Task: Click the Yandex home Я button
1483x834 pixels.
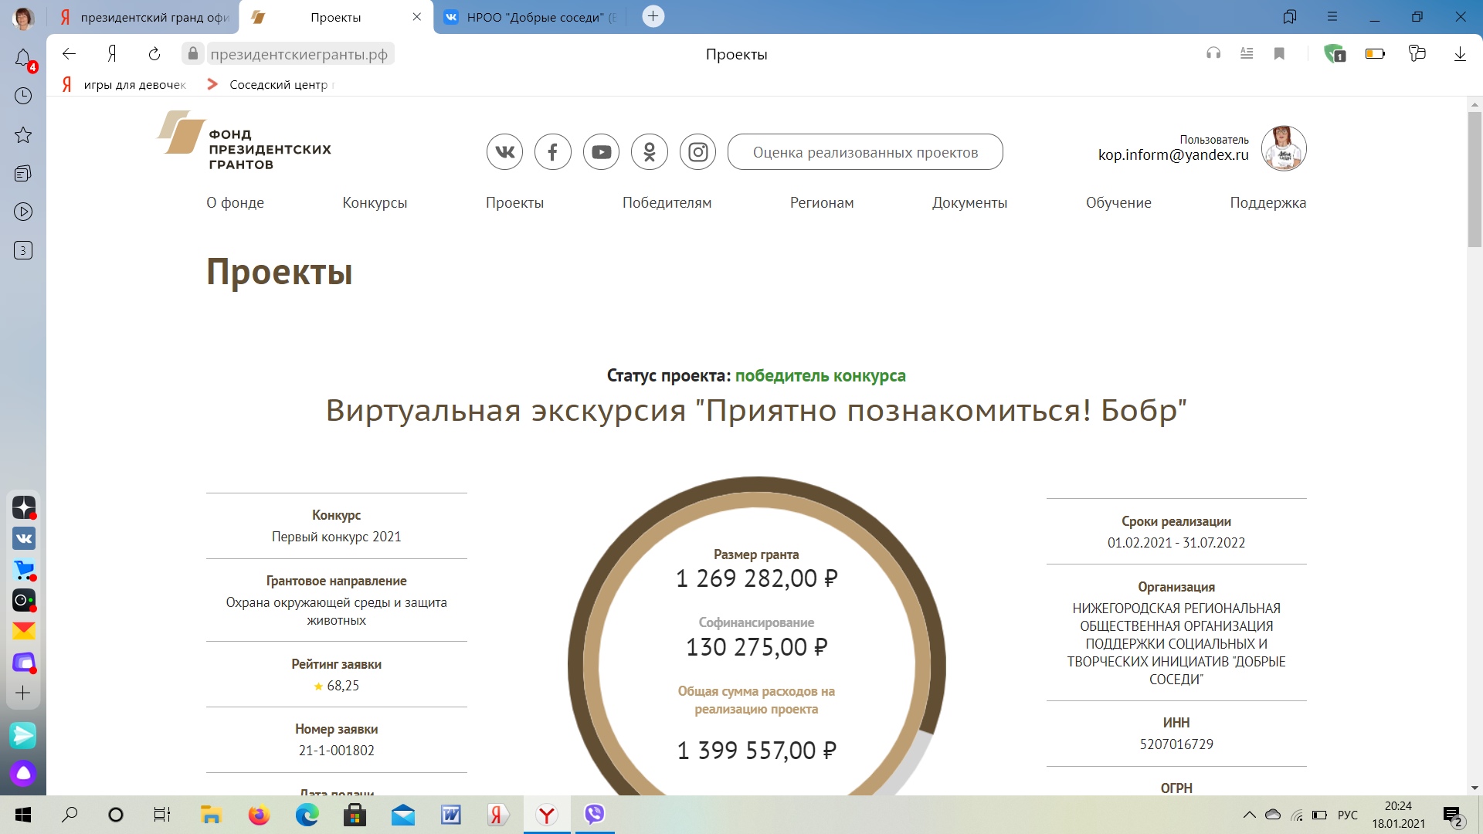Action: 112,53
